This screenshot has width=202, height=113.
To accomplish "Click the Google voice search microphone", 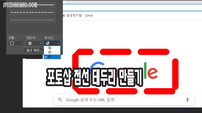I will coord(187,100).
